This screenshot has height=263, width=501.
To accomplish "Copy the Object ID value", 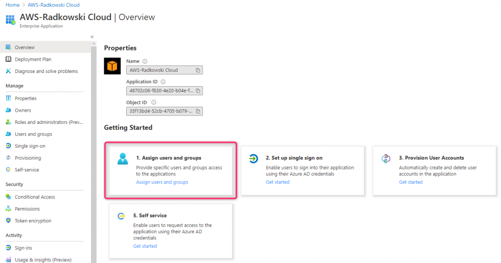I will pos(198,111).
